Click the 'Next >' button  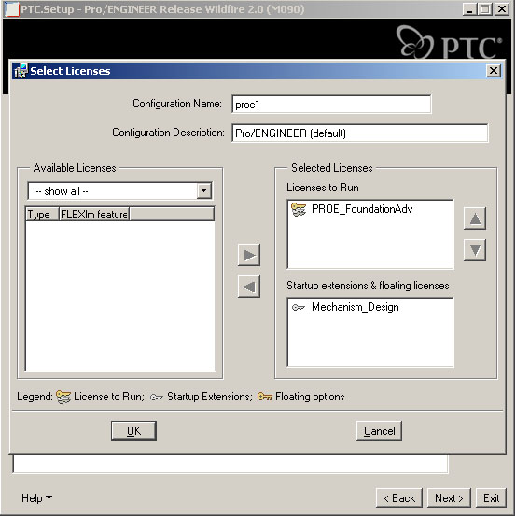tap(449, 497)
